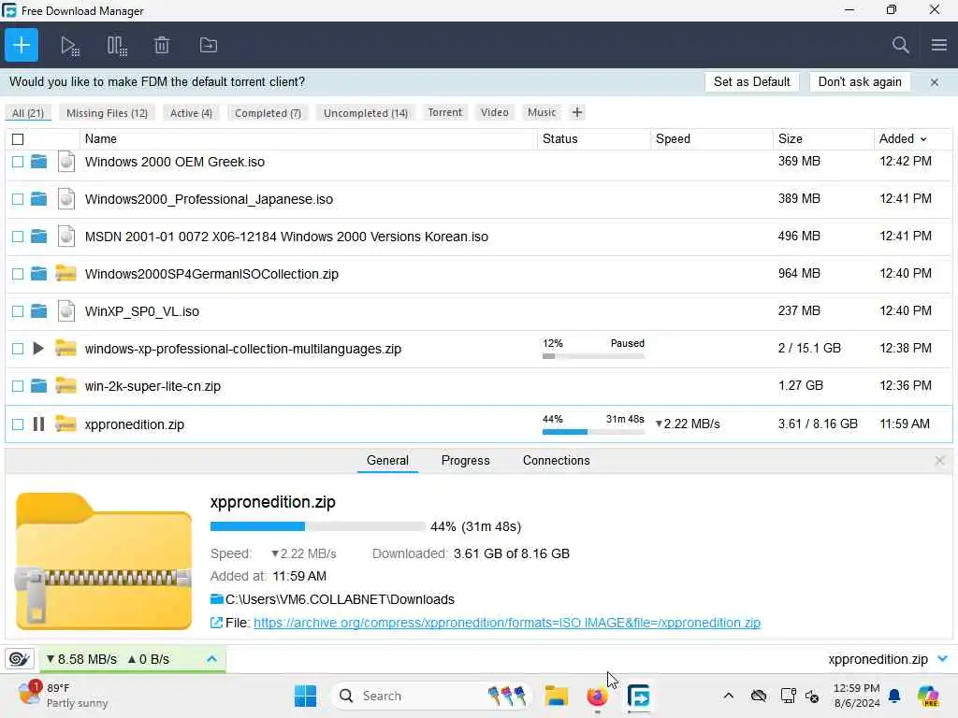This screenshot has width=958, height=718.
Task: Select the Missing Files (12) filter
Action: [107, 113]
